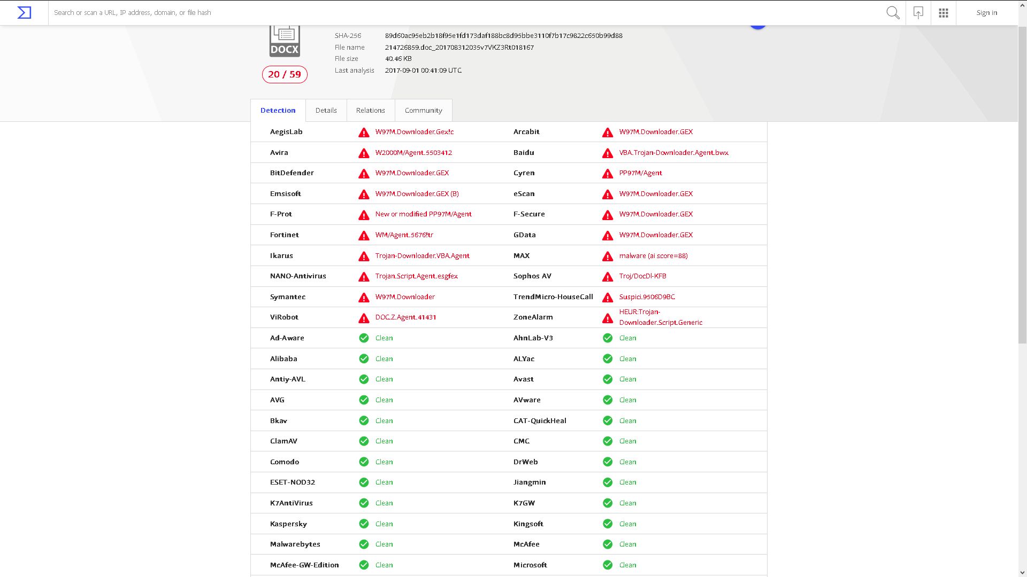Click the warning icon for Baidu detection
Screen dimensions: 1027x577
[x=608, y=153]
